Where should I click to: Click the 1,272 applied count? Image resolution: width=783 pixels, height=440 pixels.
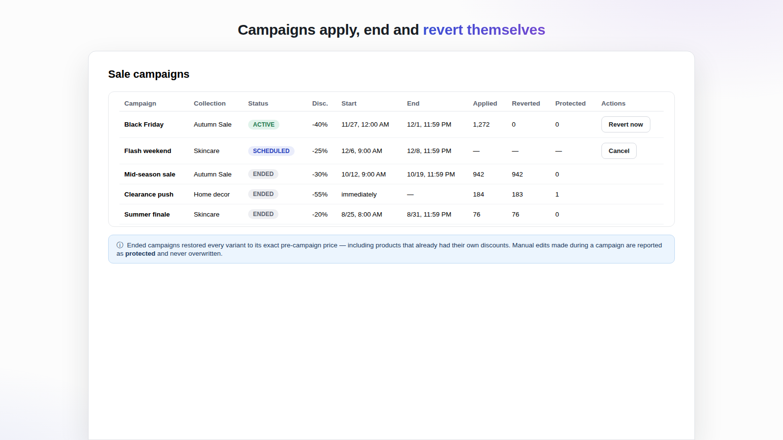click(x=481, y=125)
